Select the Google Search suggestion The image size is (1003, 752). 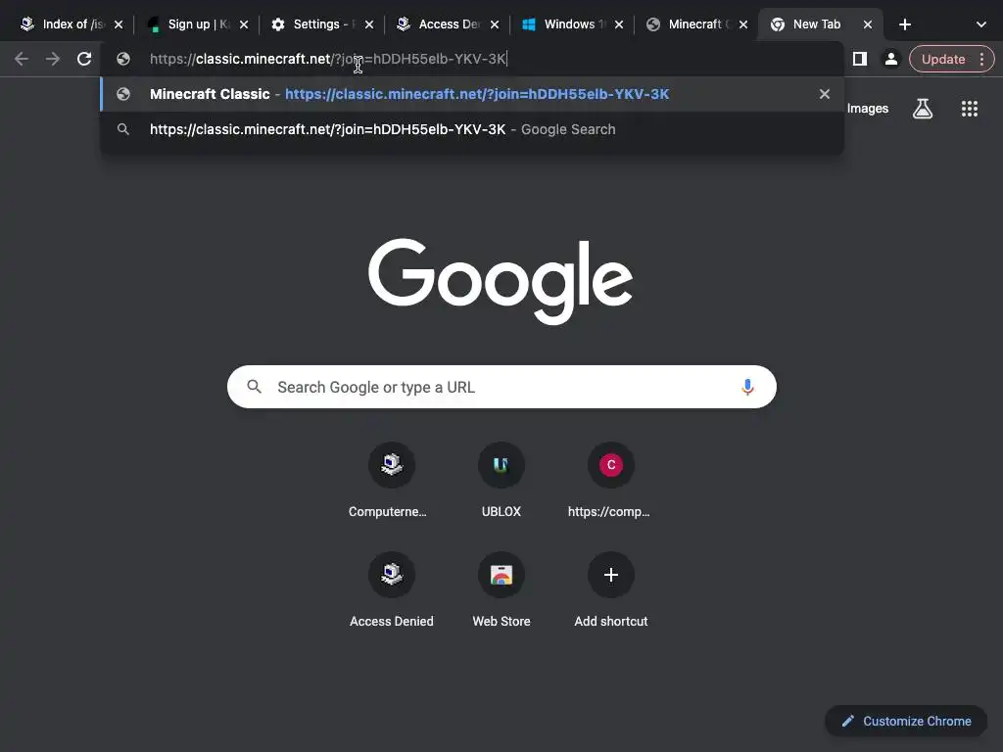pyautogui.click(x=472, y=129)
